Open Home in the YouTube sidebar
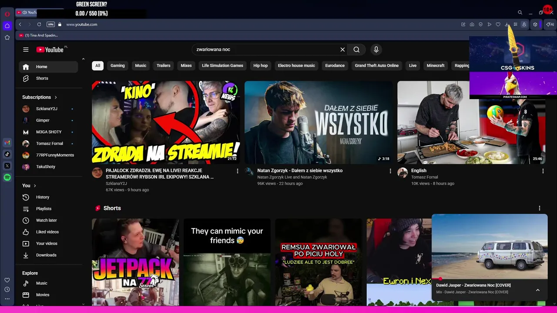Screen dimensions: 557x313 tap(48, 67)
